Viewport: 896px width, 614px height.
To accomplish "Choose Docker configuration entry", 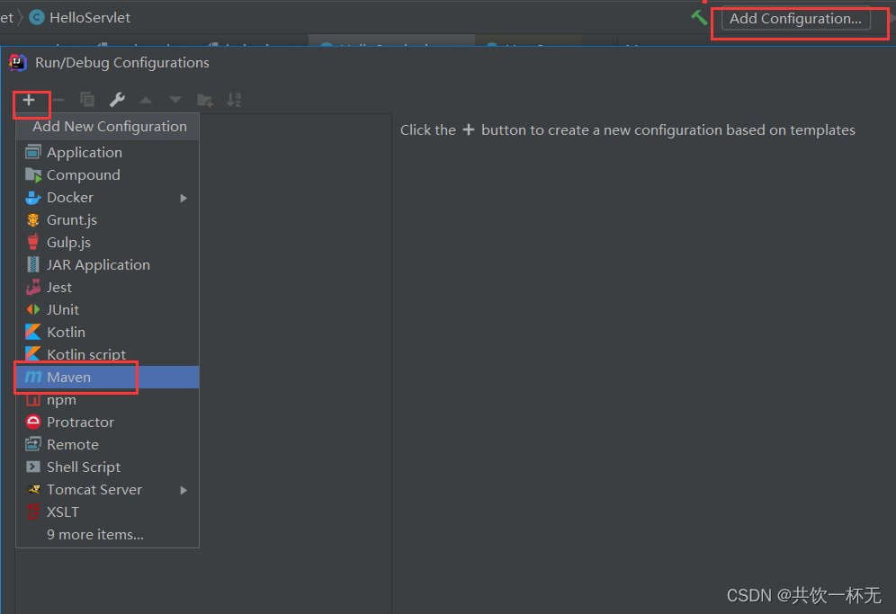I will coord(107,198).
